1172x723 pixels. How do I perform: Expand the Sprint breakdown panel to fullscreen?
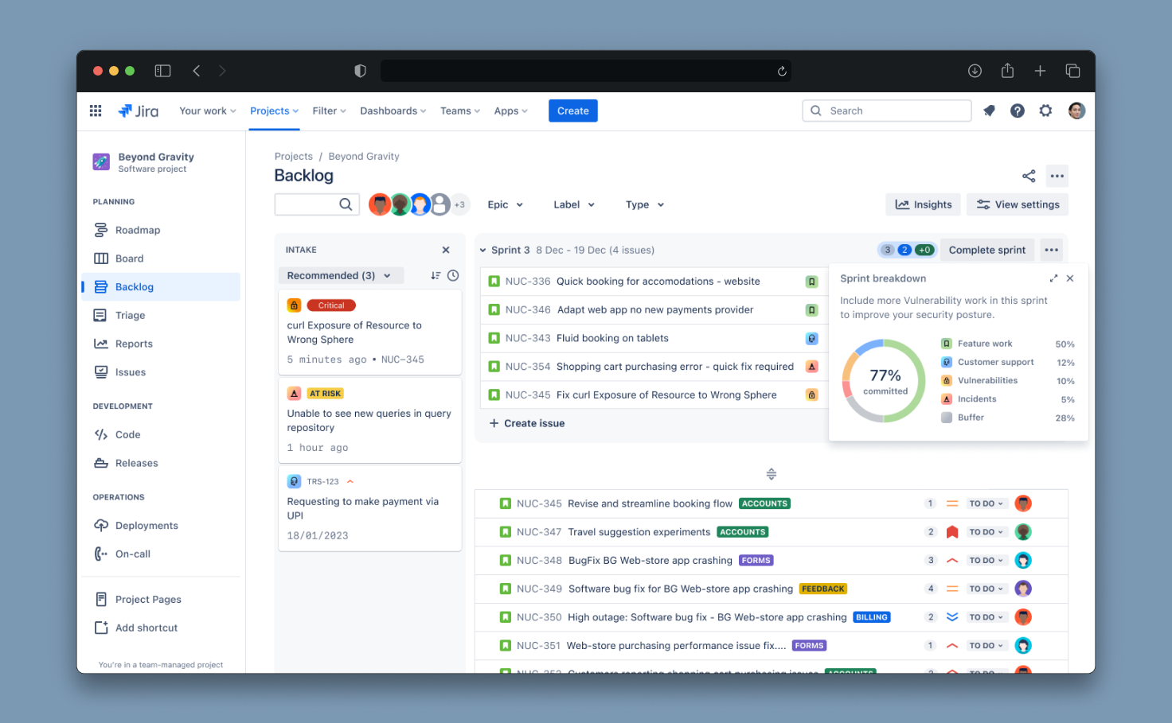click(1053, 278)
